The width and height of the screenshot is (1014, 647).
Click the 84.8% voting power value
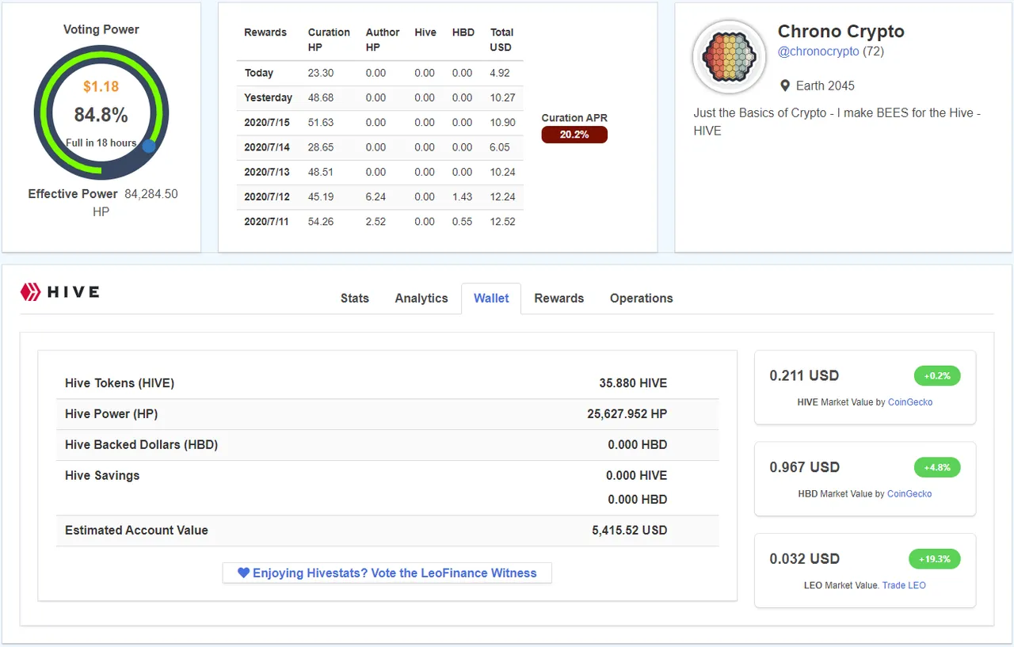[101, 115]
